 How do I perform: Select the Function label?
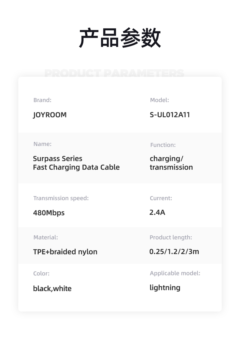[x=163, y=145]
